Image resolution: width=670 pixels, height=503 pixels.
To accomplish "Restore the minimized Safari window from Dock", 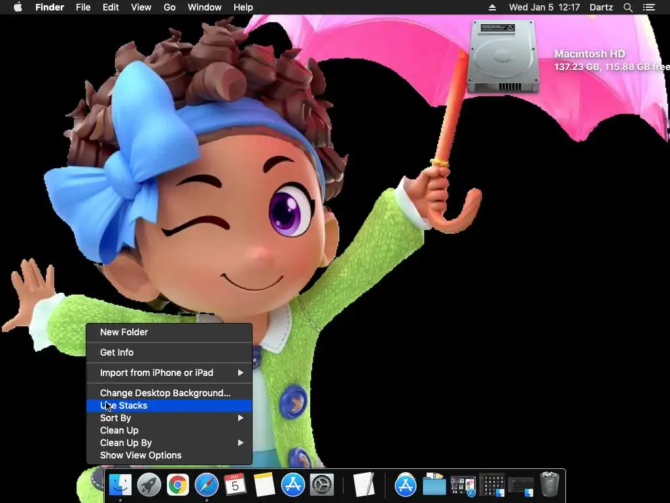I will point(463,486).
